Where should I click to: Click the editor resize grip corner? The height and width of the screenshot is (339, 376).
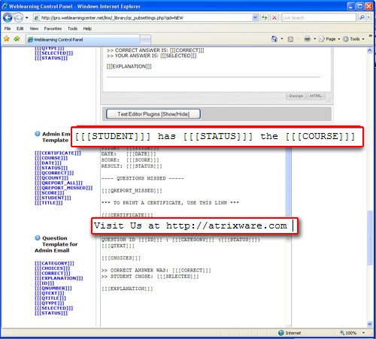(329, 100)
